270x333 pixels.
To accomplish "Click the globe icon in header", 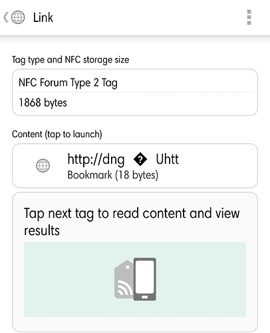I will (18, 17).
